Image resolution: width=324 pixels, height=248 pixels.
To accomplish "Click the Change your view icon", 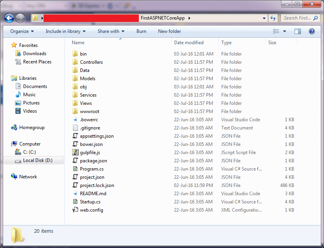I will [276, 31].
